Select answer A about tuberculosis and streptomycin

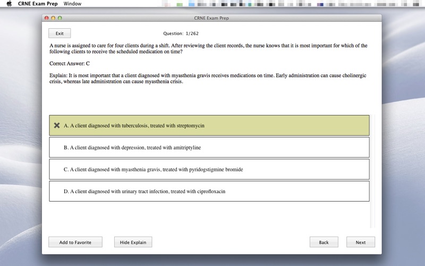point(209,126)
